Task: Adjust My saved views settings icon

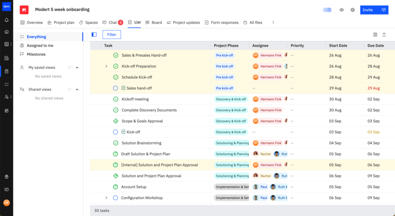Action: [x=69, y=67]
